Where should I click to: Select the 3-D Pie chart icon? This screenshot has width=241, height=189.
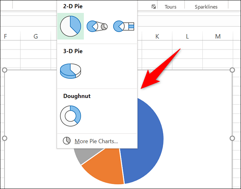click(x=71, y=71)
